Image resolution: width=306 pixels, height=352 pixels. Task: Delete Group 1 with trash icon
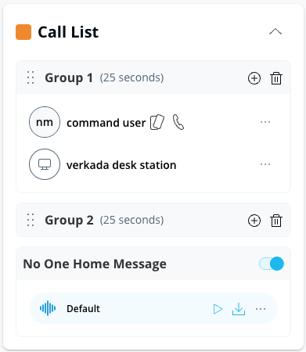click(x=276, y=78)
